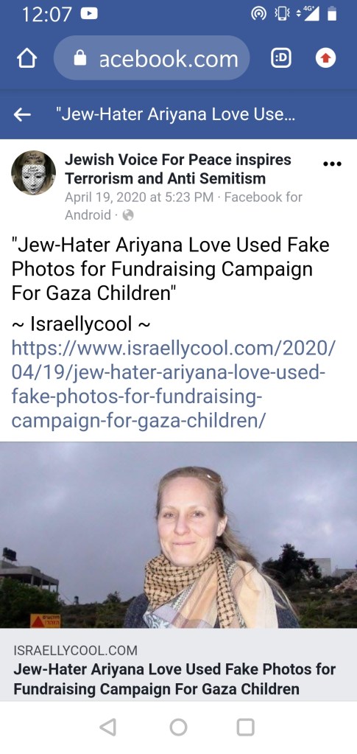
Task: Tap the red upload arrow browser icon
Action: click(x=325, y=58)
